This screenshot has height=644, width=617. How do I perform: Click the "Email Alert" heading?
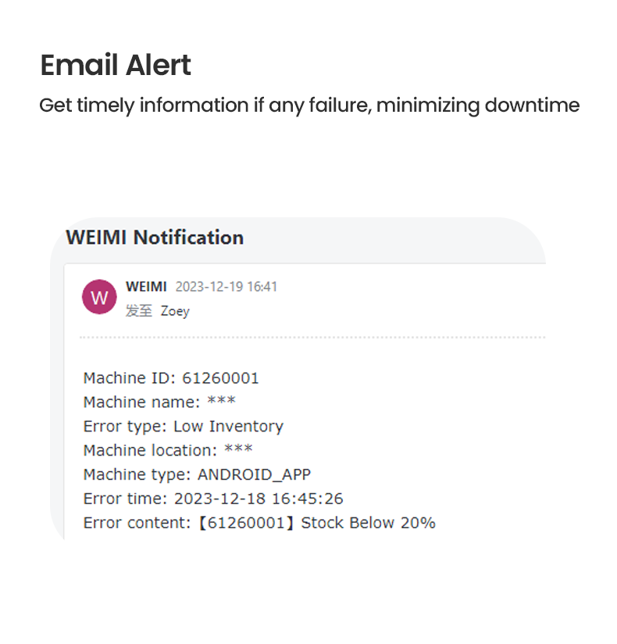tap(116, 66)
